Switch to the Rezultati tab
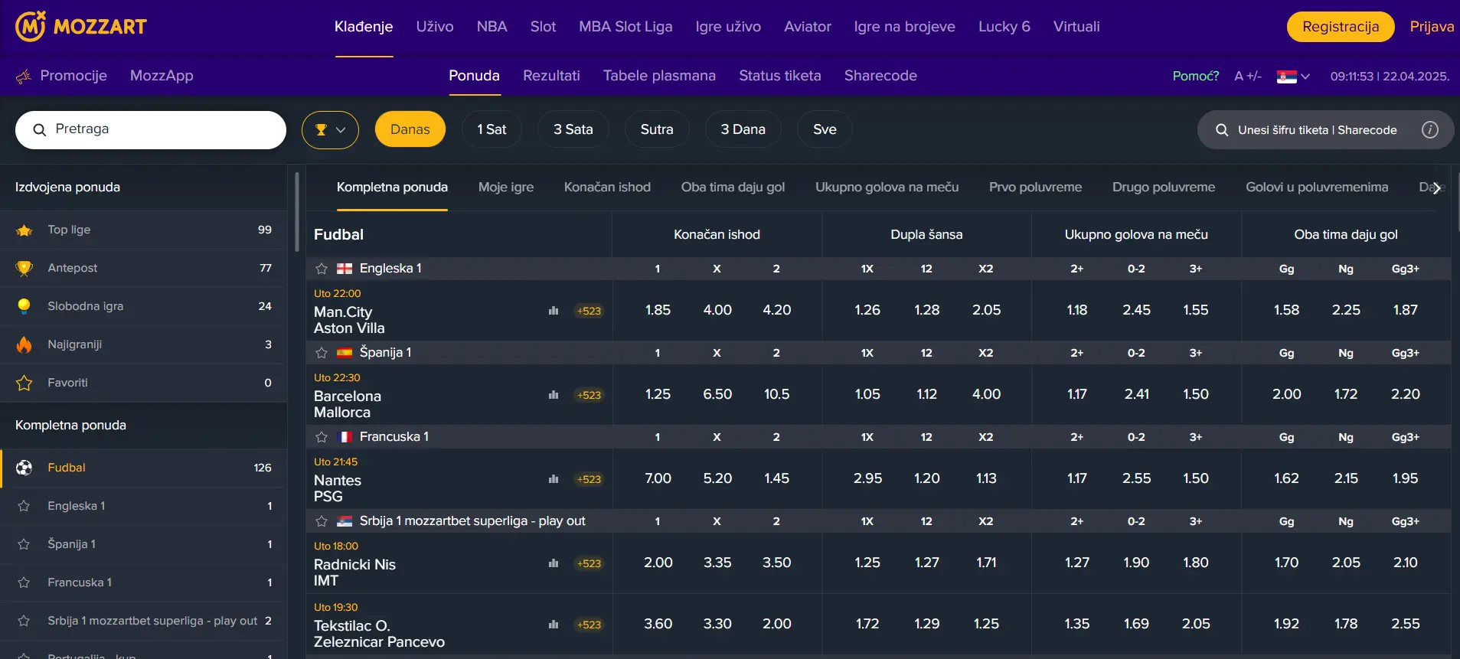The width and height of the screenshot is (1460, 659). 551,76
